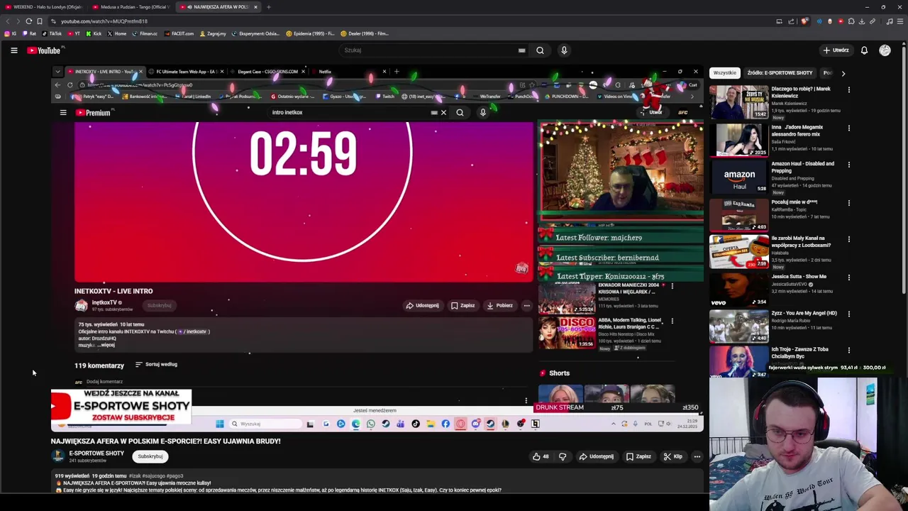Select Źródło: E-SPORTOWE SHOTY chip
The height and width of the screenshot is (511, 908).
tap(780, 73)
